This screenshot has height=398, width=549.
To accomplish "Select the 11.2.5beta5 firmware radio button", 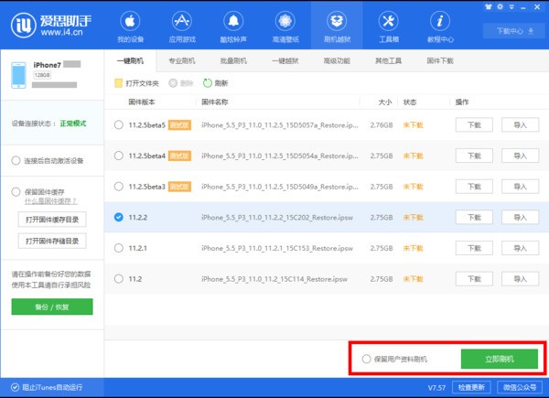I will coord(119,124).
